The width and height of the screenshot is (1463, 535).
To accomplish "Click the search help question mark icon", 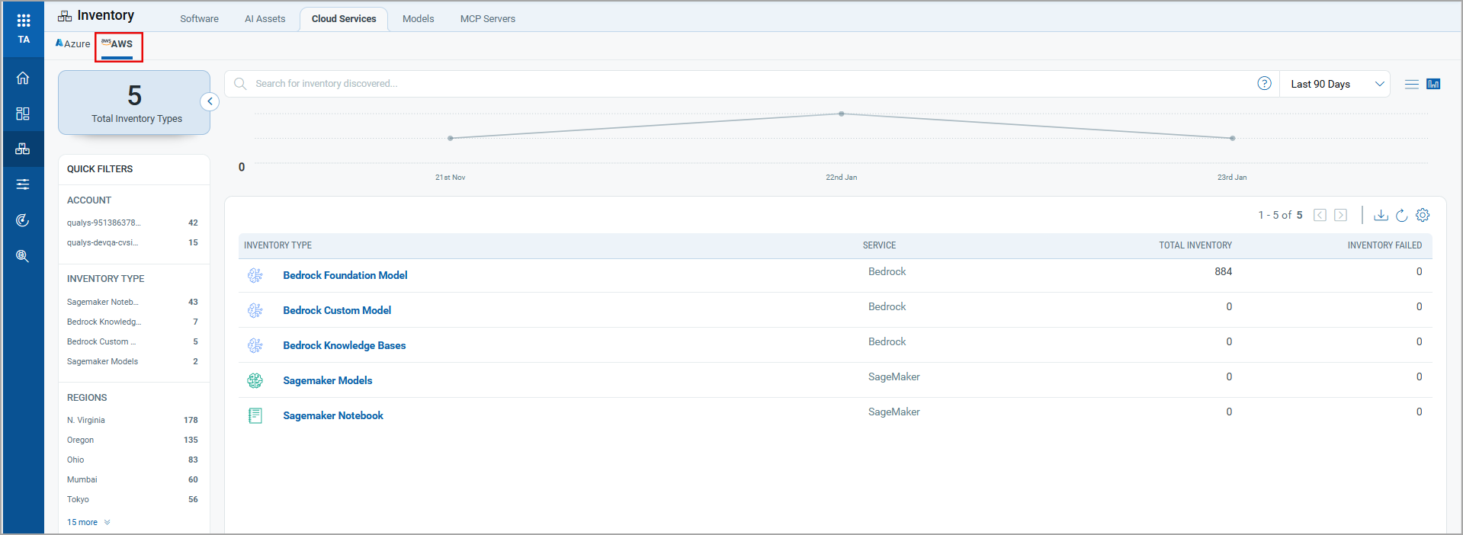I will point(1264,84).
